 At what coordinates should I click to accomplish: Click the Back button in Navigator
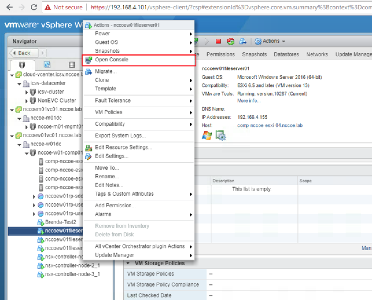point(24,53)
